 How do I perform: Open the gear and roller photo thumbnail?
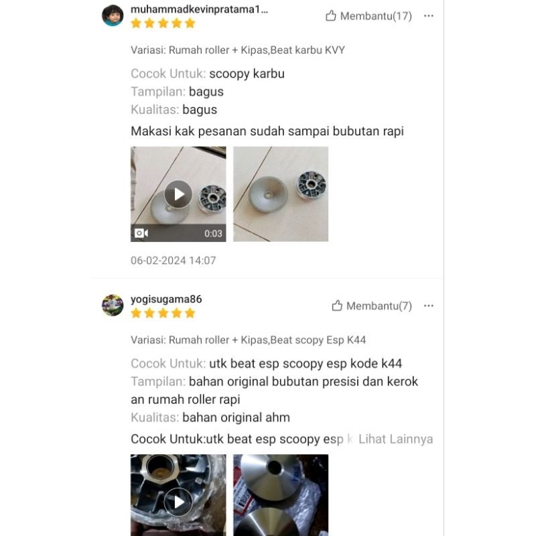281,194
